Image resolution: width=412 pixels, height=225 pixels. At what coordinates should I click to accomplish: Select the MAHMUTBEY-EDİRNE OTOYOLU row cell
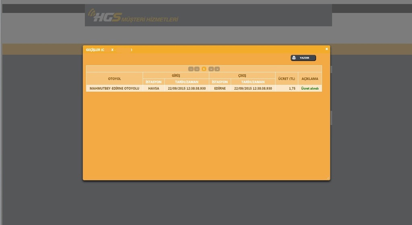[114, 88]
